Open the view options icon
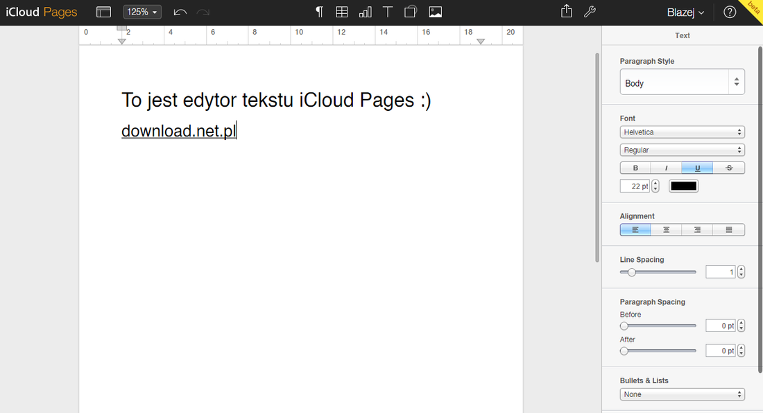Image resolution: width=763 pixels, height=413 pixels. click(103, 12)
